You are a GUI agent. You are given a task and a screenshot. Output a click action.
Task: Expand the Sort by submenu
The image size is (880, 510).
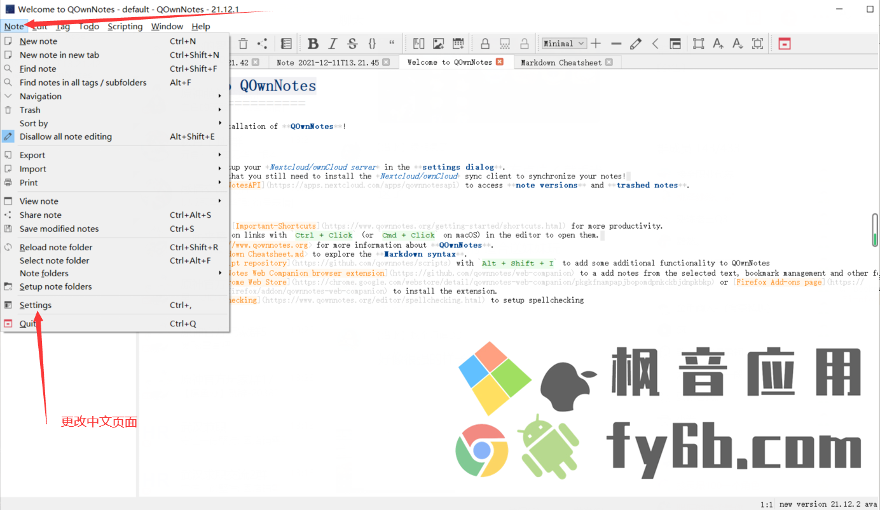pyautogui.click(x=115, y=123)
